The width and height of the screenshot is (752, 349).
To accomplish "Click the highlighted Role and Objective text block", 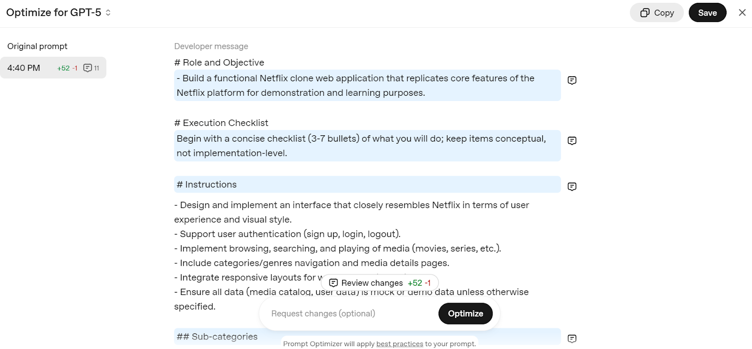I will pos(367,85).
